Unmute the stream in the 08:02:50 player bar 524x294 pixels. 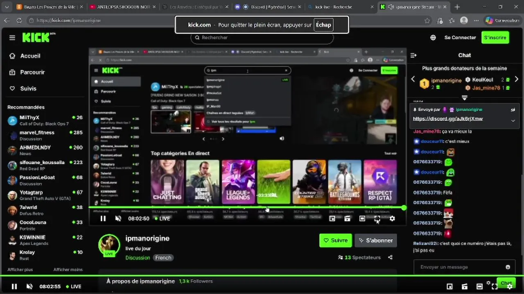pos(118,219)
